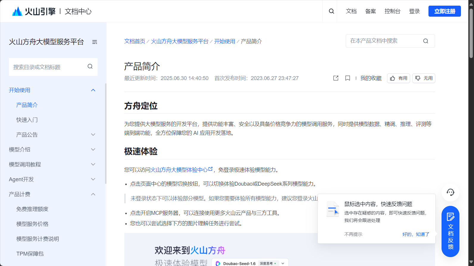Click the Volcano Engine logo
Image resolution: width=474 pixels, height=266 pixels.
tap(34, 11)
